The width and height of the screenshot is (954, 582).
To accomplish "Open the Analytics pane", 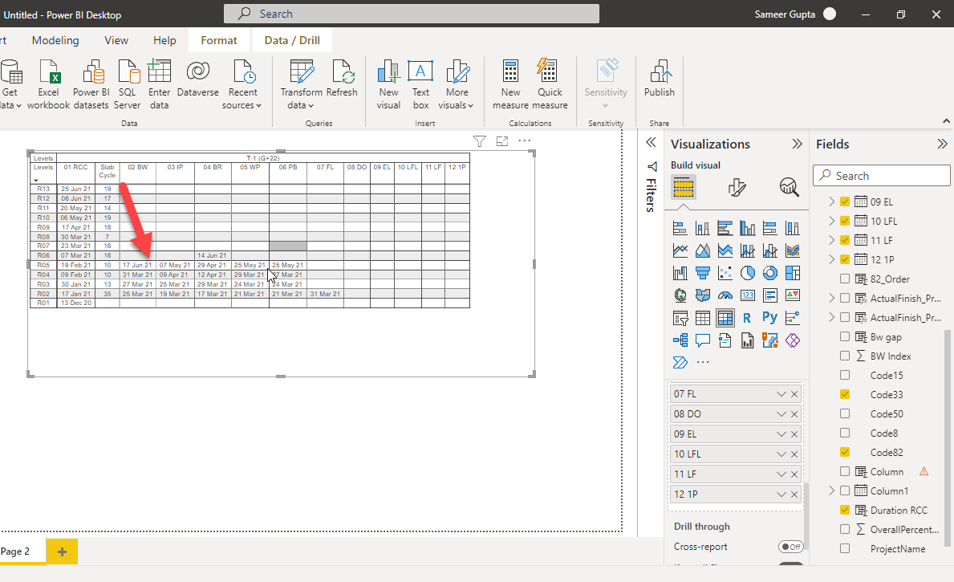I will pyautogui.click(x=789, y=187).
